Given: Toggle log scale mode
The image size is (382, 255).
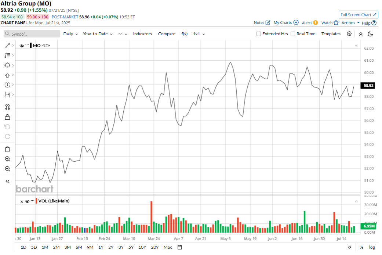Looking at the screenshot, I should coord(372,247).
